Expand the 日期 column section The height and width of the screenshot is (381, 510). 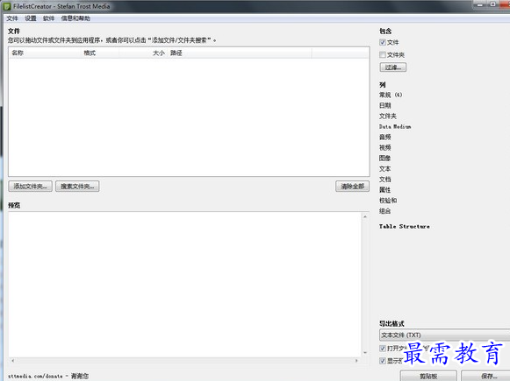[385, 105]
